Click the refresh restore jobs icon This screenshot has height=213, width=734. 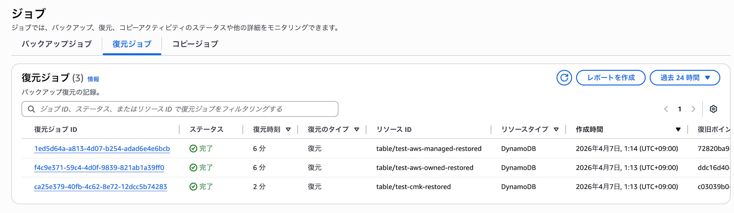564,78
